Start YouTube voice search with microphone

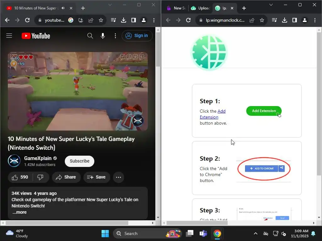point(103,36)
